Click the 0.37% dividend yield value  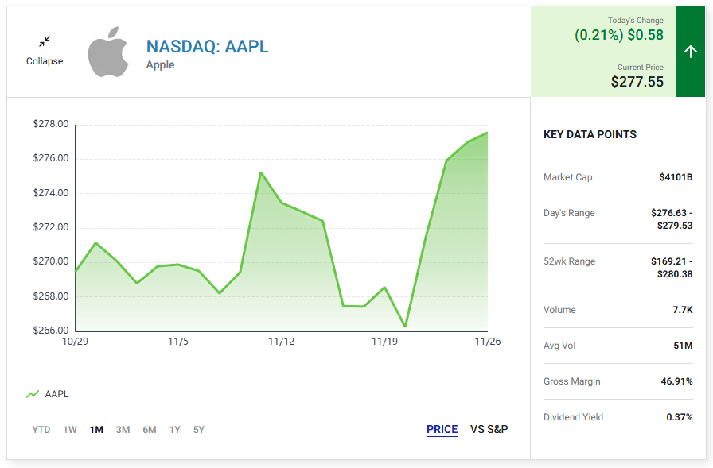pos(680,416)
